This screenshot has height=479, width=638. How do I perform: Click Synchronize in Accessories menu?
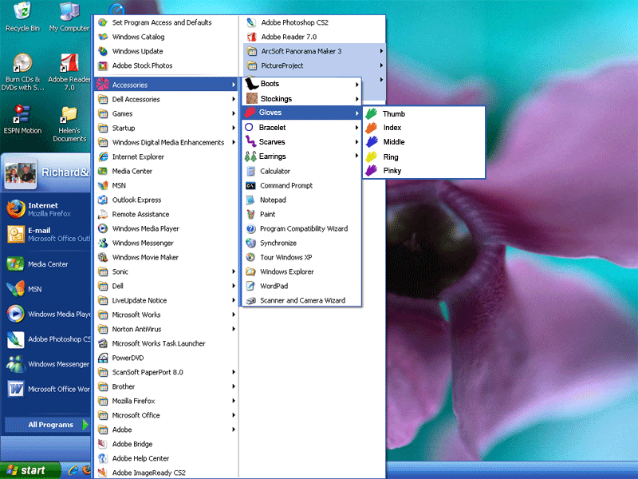click(x=301, y=243)
